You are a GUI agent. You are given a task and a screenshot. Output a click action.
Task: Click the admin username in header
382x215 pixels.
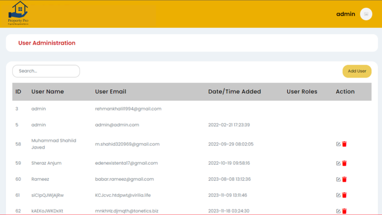pos(346,14)
